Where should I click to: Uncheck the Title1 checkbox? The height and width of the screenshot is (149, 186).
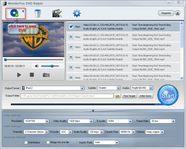tap(71, 27)
